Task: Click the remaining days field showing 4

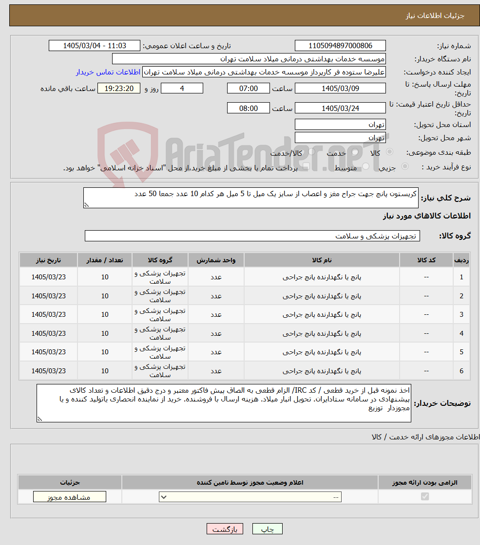Action: point(182,88)
